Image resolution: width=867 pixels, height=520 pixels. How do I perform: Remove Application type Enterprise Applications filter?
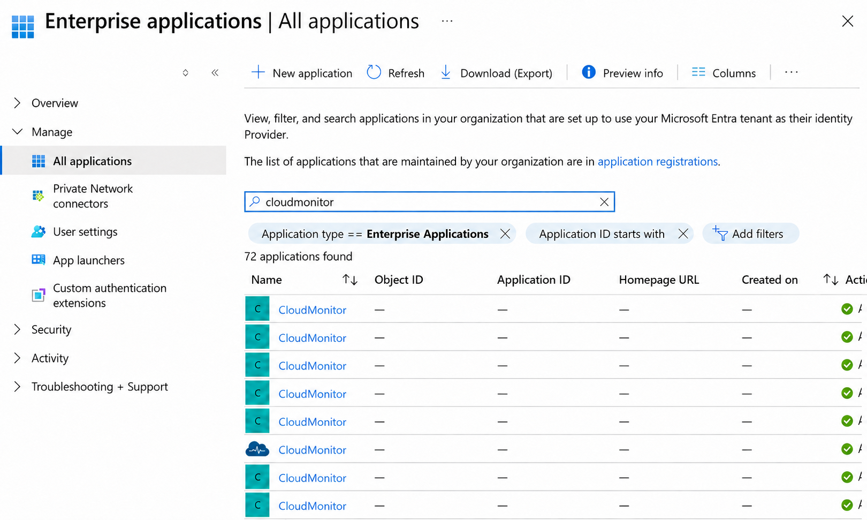pos(505,233)
